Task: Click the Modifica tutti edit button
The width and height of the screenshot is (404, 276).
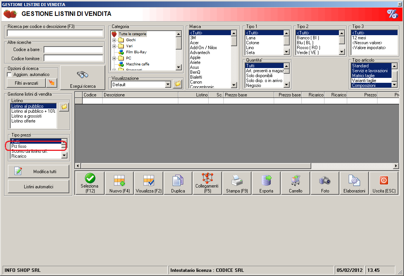Action: click(x=39, y=171)
